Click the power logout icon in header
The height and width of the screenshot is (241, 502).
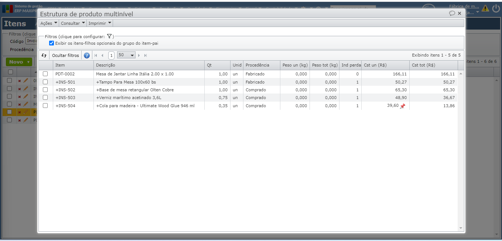click(496, 8)
